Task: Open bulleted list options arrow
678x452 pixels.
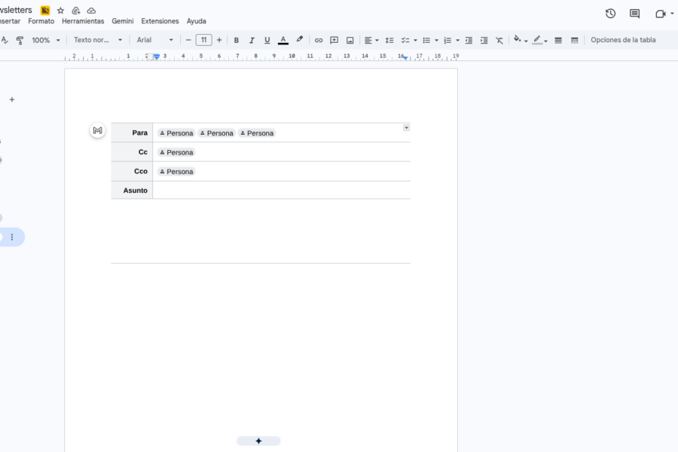Action: point(437,40)
